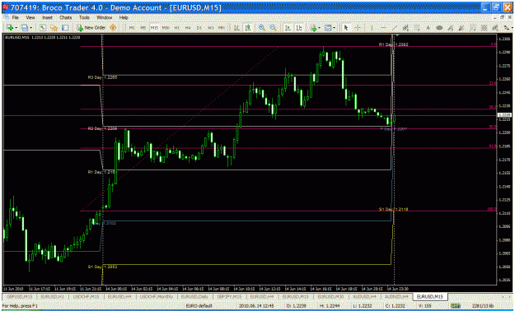
Task: Open the Templates icon
Action: (327, 28)
